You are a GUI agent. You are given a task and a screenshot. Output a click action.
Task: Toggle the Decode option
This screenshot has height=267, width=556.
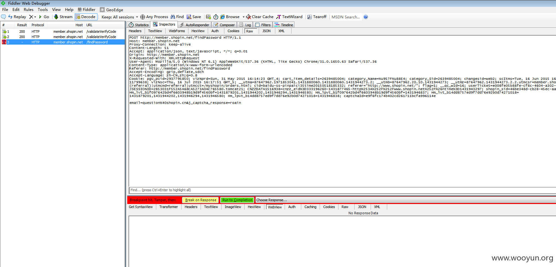pyautogui.click(x=86, y=17)
